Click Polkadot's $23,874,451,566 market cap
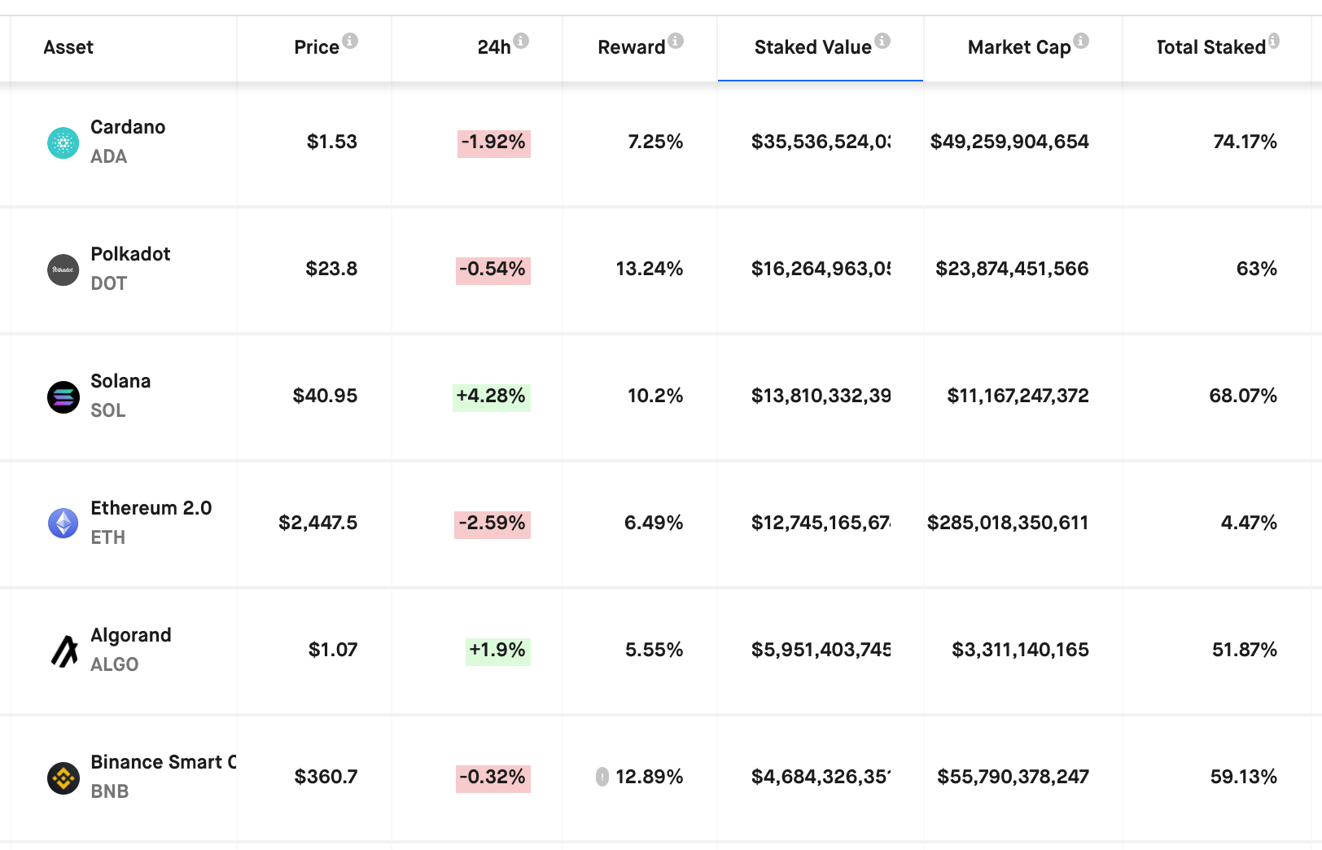This screenshot has height=850, width=1322. 1012,269
